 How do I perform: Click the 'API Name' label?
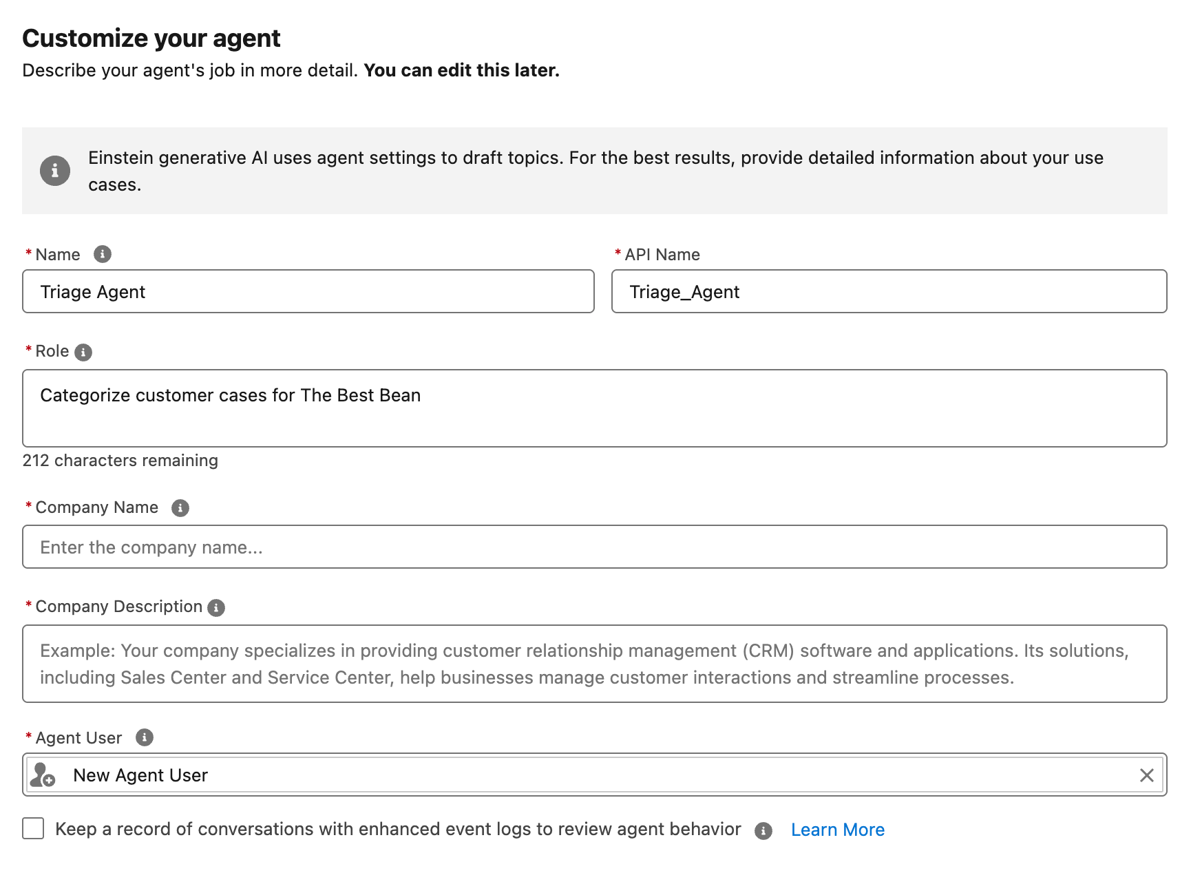point(662,255)
